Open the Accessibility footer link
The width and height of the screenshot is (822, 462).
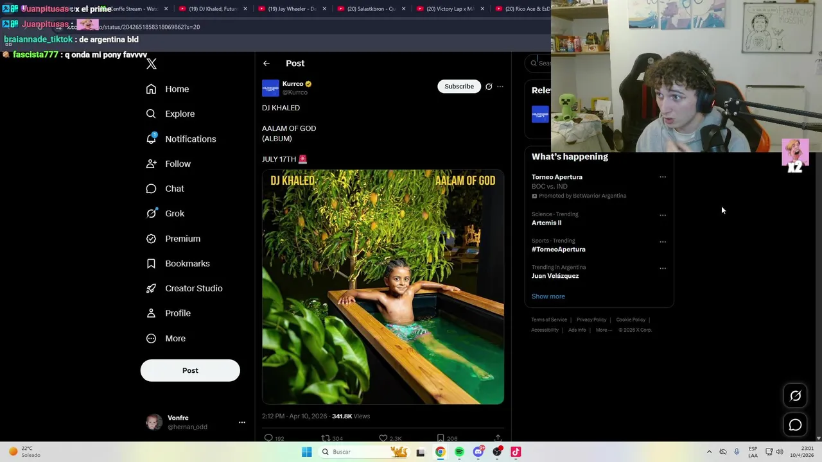[545, 330]
